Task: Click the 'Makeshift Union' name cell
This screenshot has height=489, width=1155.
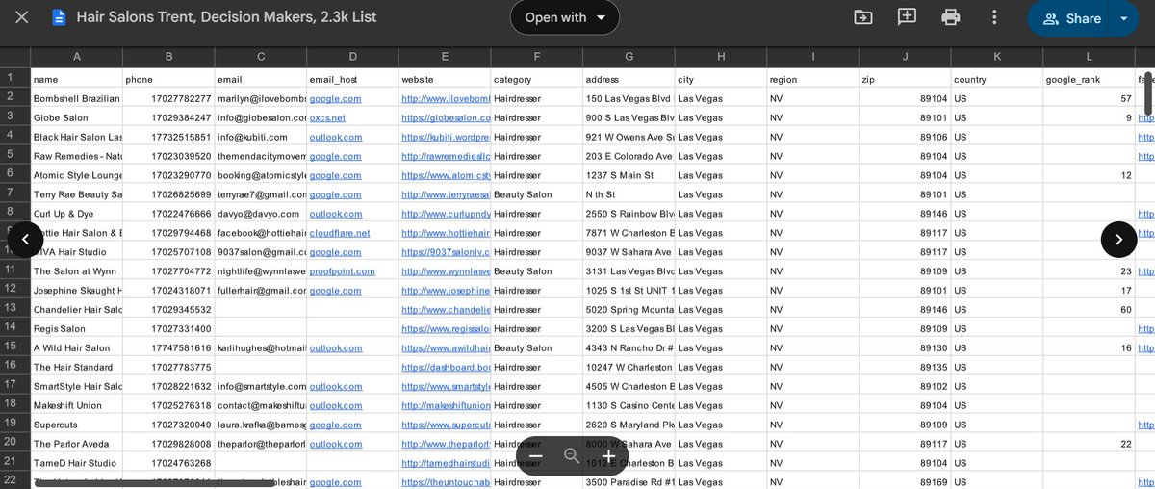Action: pyautogui.click(x=76, y=405)
